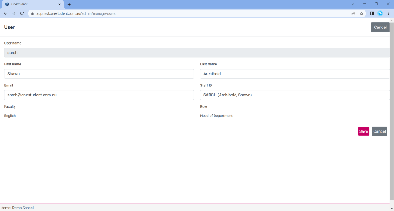Click Cancel button next to Save
This screenshot has width=394, height=211.
click(379, 131)
